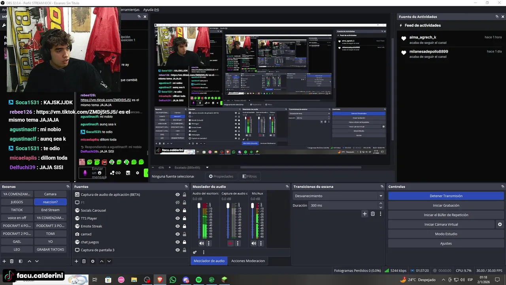
Task: Switch to Acciones Moderacion tab
Action: pyautogui.click(x=248, y=261)
